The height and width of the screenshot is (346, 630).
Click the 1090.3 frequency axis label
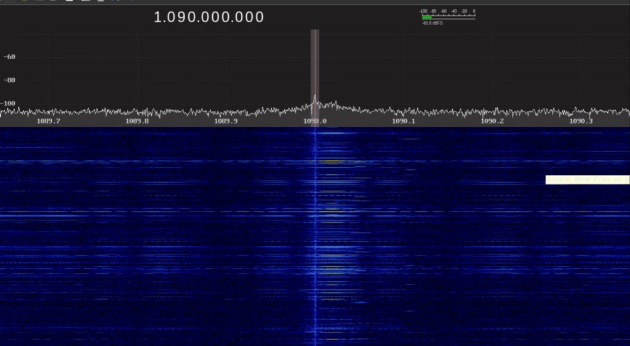581,121
